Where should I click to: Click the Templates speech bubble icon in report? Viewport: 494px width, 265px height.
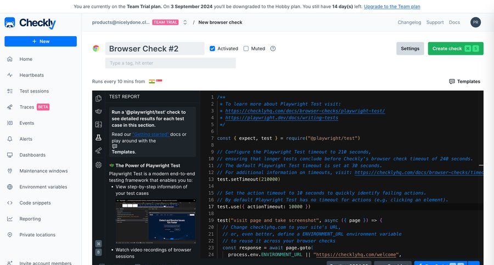point(114,146)
